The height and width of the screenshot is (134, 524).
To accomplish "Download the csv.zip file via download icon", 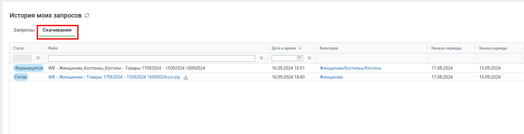I will click(x=186, y=77).
